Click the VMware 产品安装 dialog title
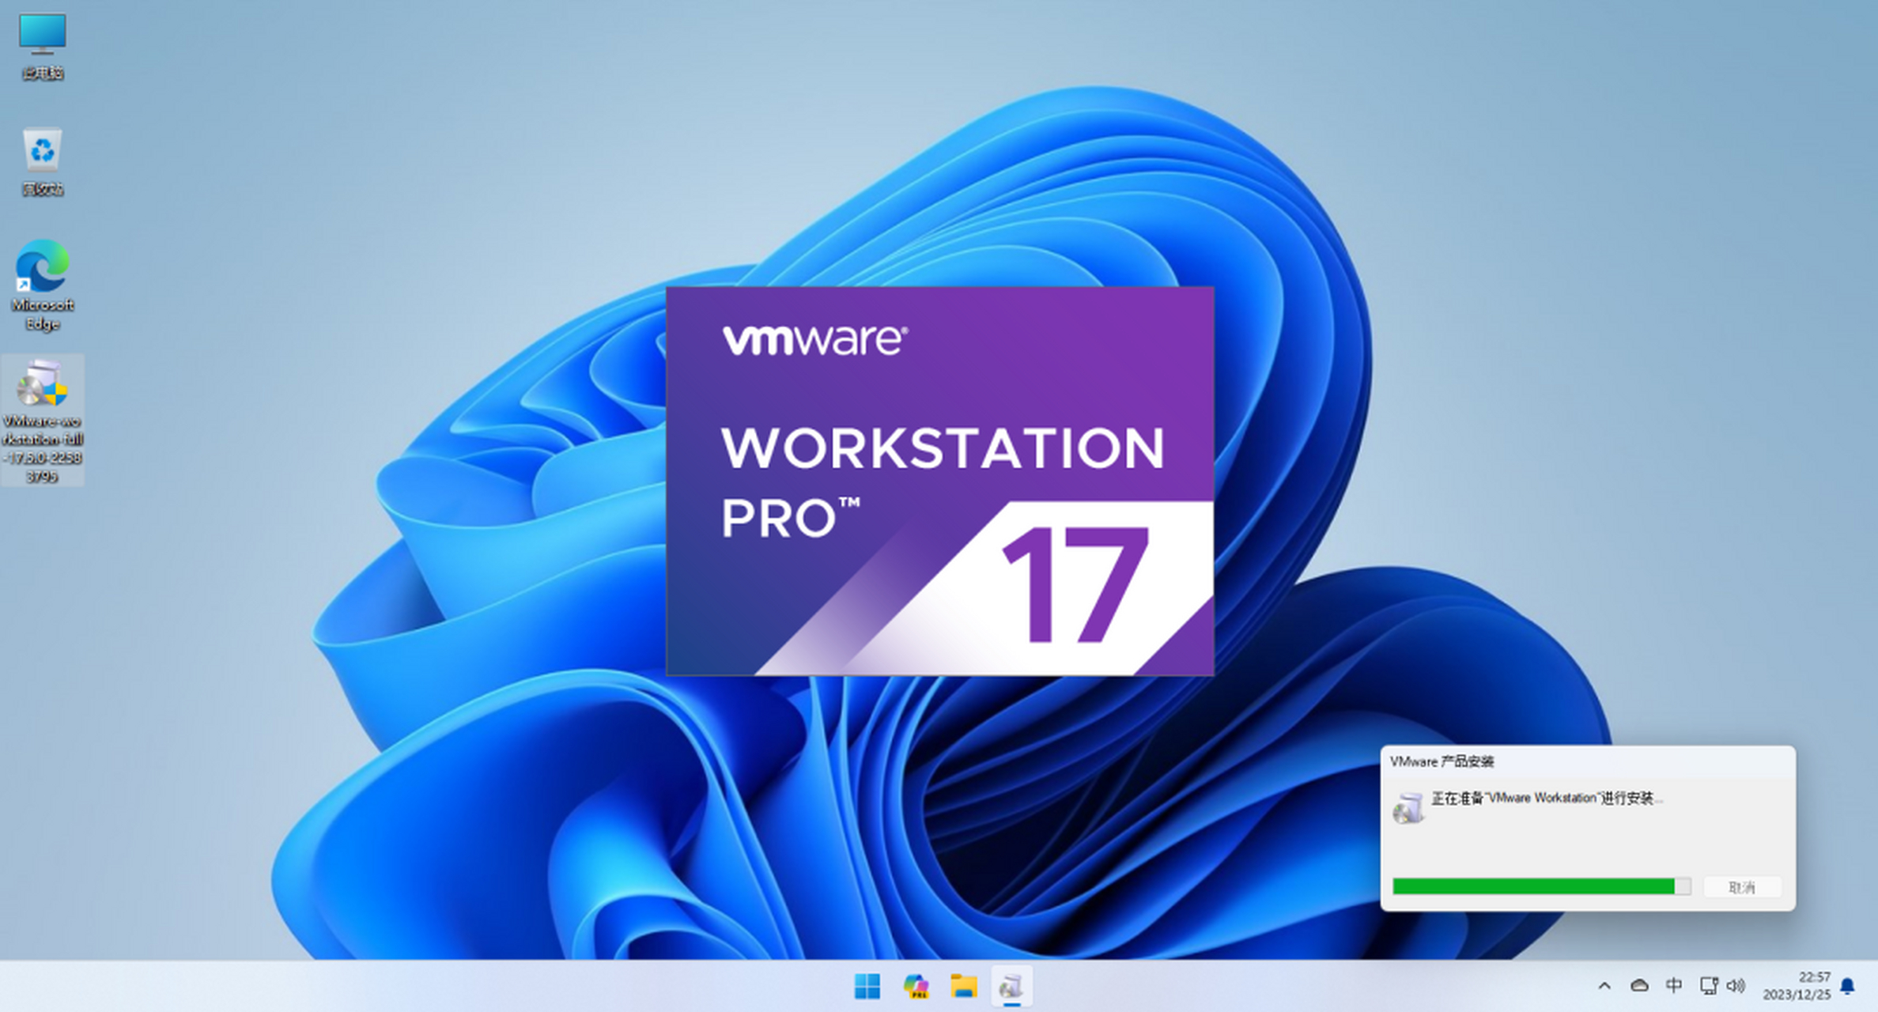The width and height of the screenshot is (1878, 1012). coord(1442,761)
